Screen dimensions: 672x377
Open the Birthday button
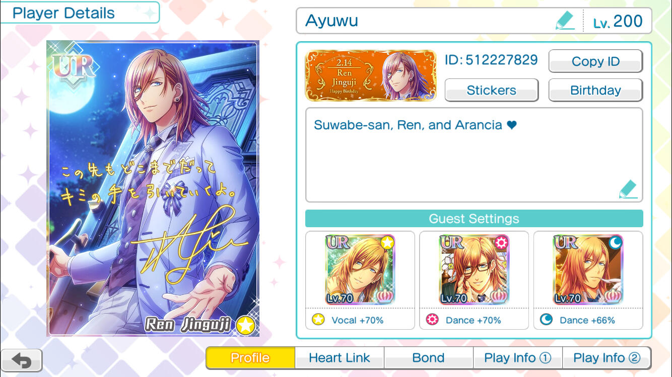[595, 90]
